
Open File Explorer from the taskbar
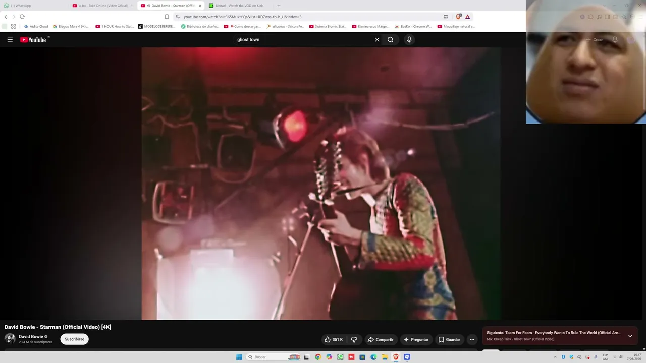(x=385, y=357)
